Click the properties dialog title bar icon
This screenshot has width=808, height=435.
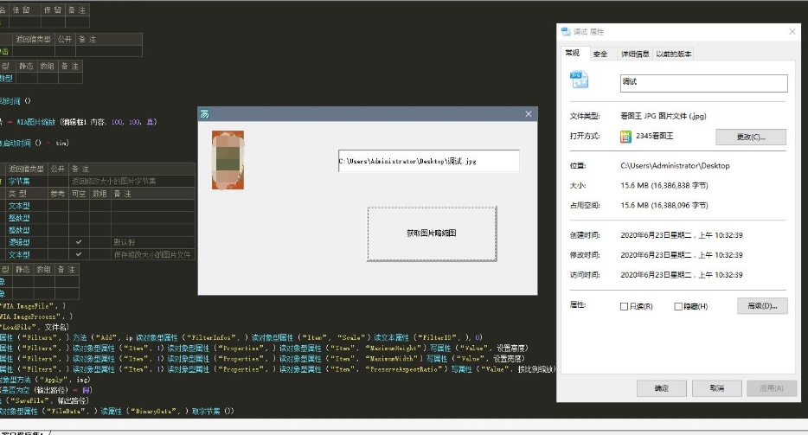[x=566, y=31]
